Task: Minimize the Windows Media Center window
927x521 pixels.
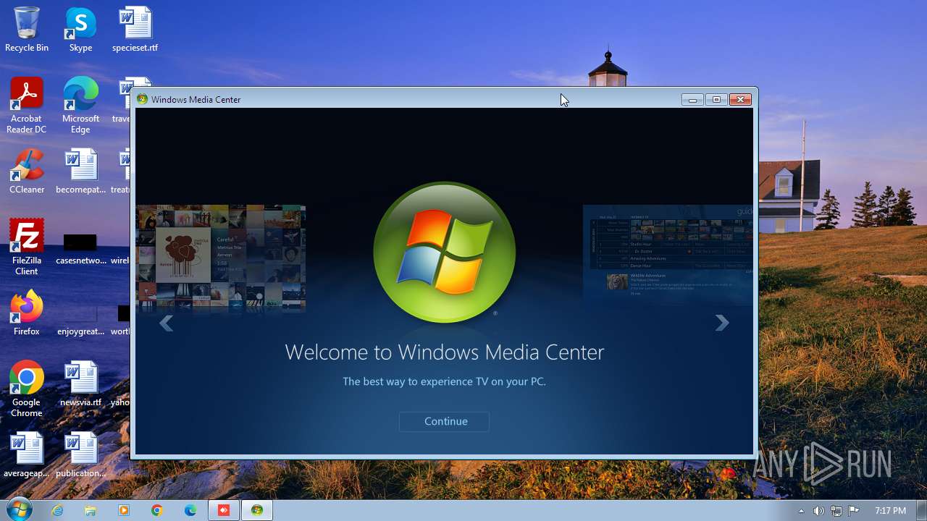Action: click(692, 100)
